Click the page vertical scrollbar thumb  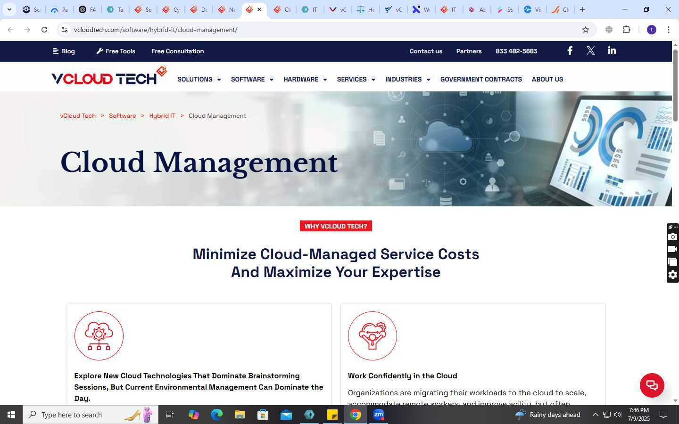[675, 85]
